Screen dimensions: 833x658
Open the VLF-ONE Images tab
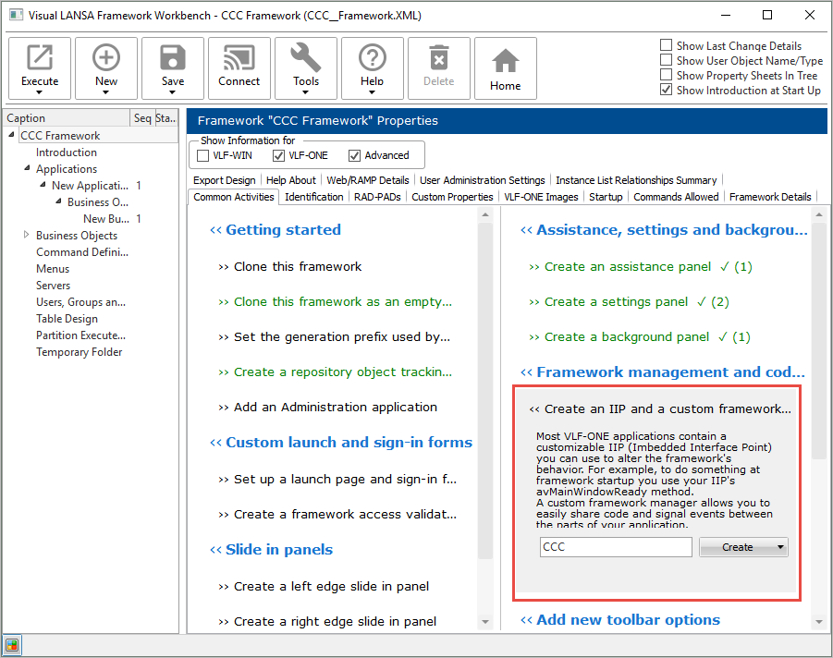541,197
